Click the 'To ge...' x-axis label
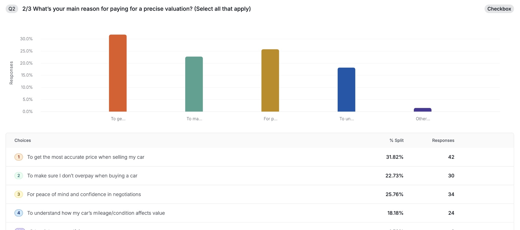The width and height of the screenshot is (520, 230). 118,119
